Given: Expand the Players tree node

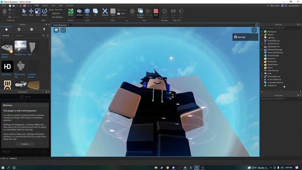Looking at the screenshot, I should tap(262, 34).
